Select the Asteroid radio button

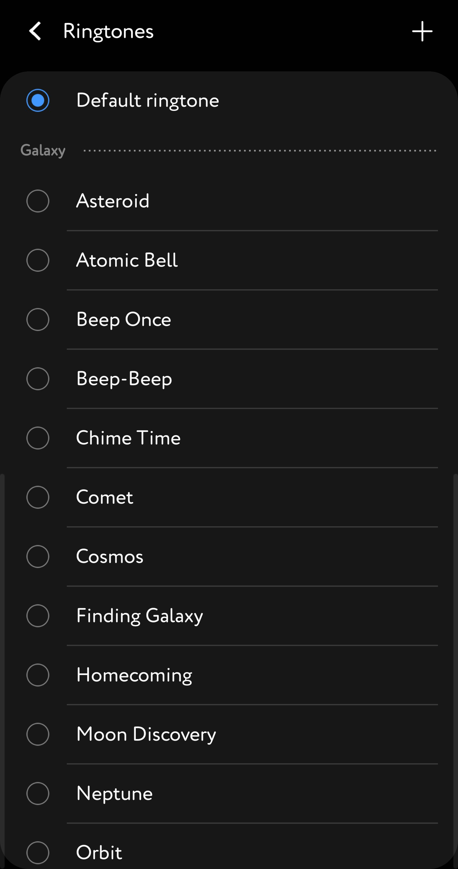tap(38, 201)
